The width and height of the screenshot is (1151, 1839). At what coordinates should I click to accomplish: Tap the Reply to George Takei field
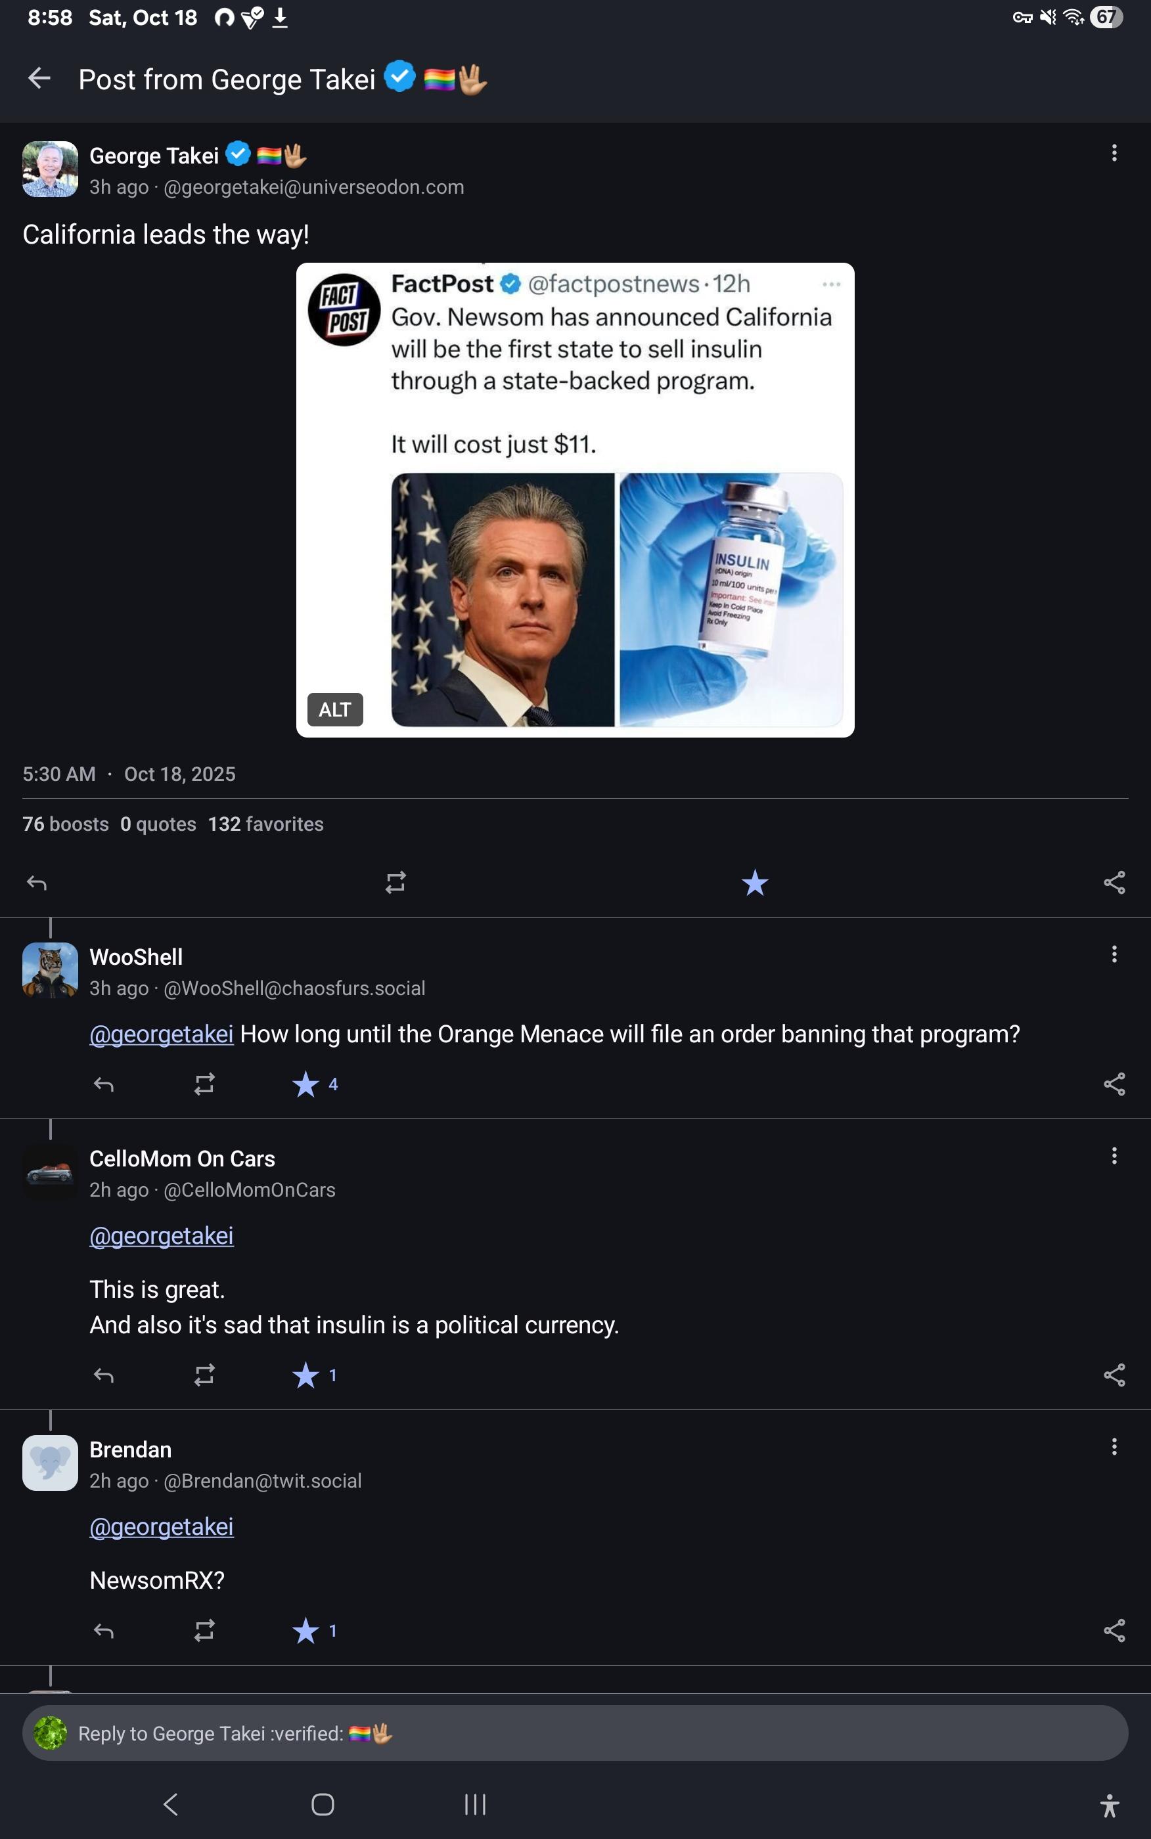coord(575,1733)
